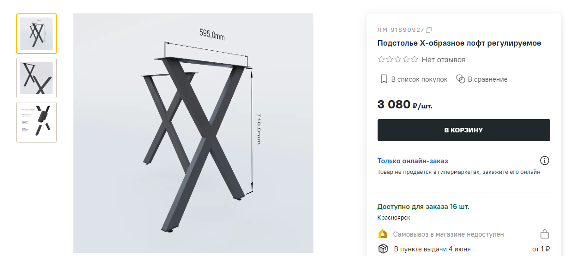This screenshot has height=256, width=565.
Task: Enlarge the main product image
Action: click(193, 133)
